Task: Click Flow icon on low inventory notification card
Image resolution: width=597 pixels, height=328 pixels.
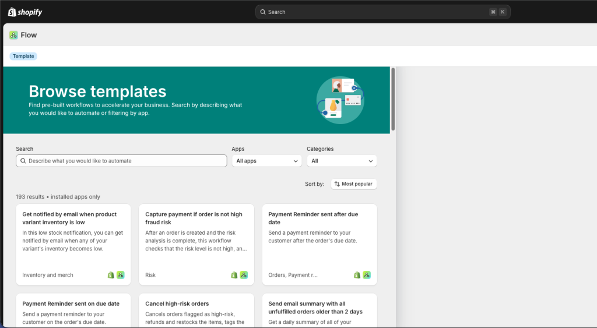Action: pos(121,275)
